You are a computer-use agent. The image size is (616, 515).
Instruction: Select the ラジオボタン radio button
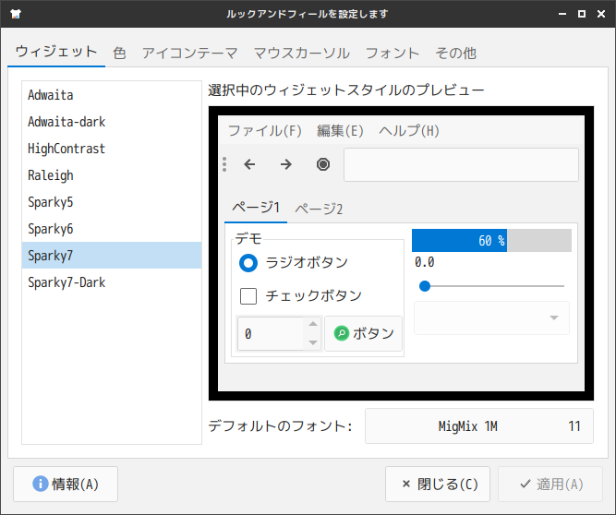[x=248, y=263]
